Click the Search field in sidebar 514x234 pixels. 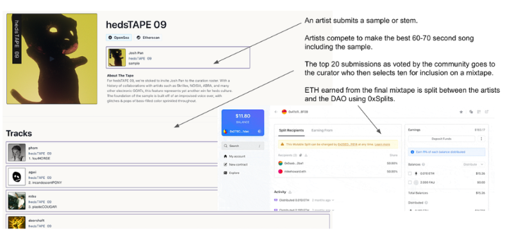click(243, 146)
